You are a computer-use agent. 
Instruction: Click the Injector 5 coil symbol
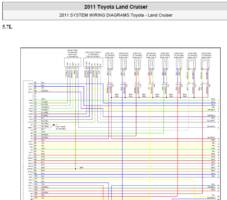coord(165,64)
